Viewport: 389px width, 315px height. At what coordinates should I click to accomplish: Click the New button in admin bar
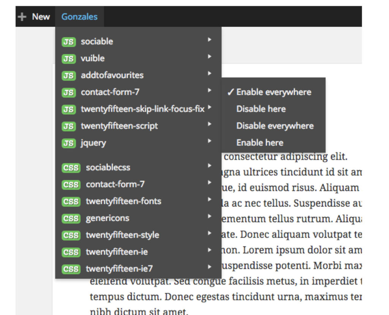pos(41,17)
